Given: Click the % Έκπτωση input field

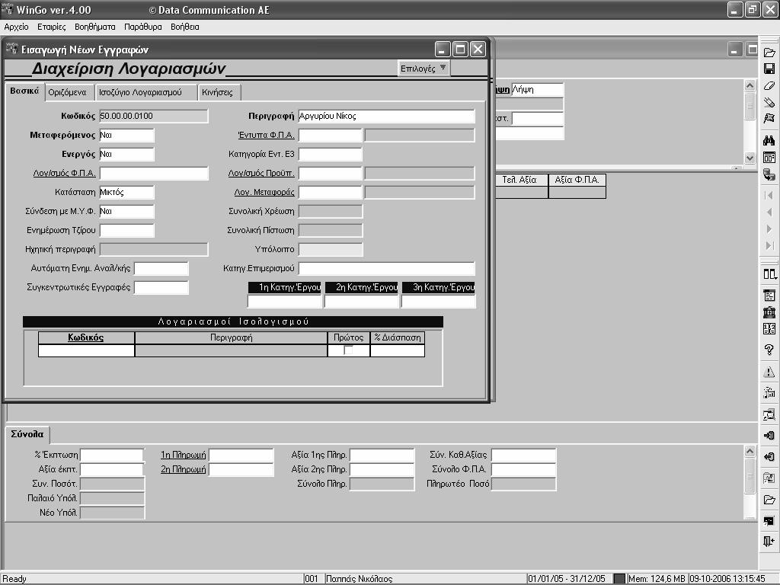Looking at the screenshot, I should pos(113,455).
